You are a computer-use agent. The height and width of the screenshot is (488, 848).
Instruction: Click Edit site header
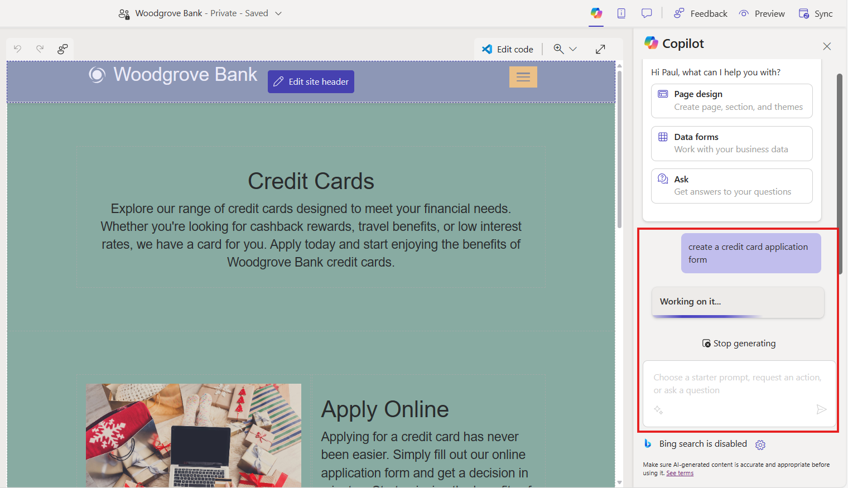pos(311,81)
